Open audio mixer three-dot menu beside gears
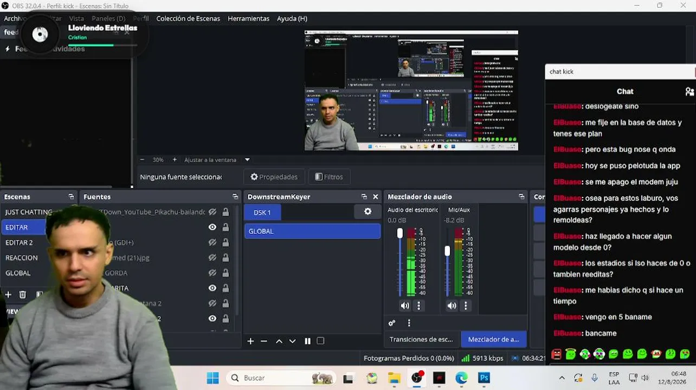 point(409,323)
